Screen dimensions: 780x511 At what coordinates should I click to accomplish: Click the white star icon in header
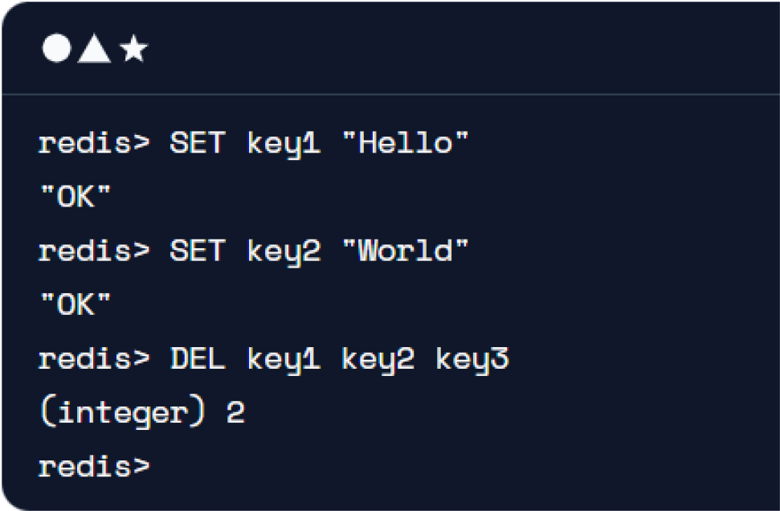tap(134, 48)
